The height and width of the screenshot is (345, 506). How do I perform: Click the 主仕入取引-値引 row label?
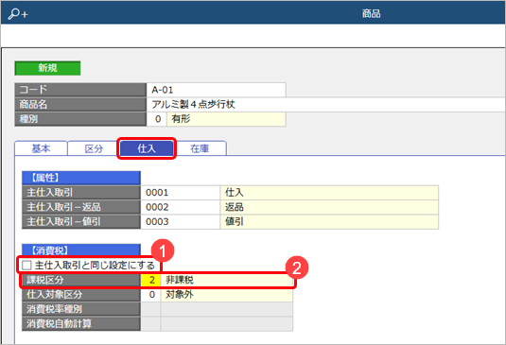click(81, 221)
